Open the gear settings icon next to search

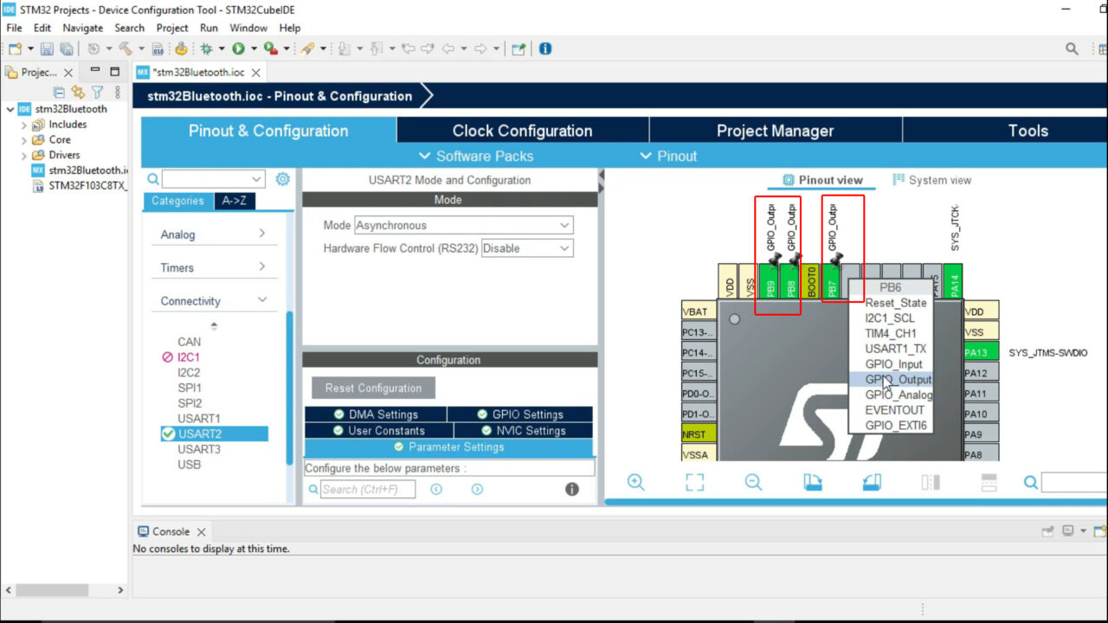click(282, 179)
